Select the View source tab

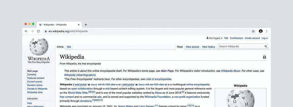coord(192,47)
